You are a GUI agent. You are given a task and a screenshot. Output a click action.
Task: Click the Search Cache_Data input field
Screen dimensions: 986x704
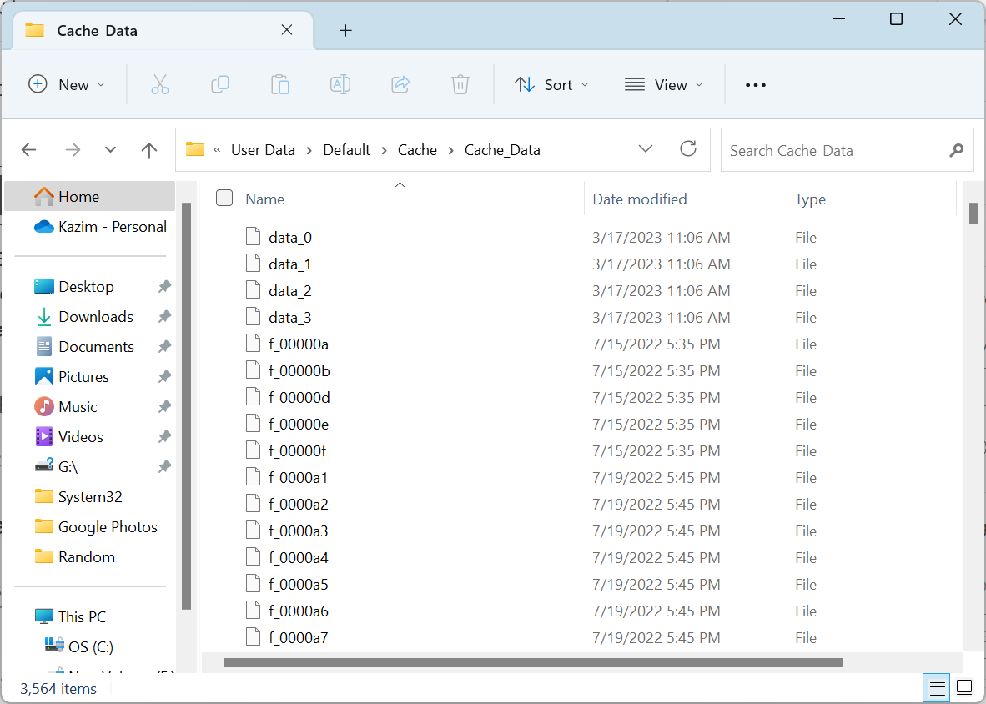pos(834,150)
